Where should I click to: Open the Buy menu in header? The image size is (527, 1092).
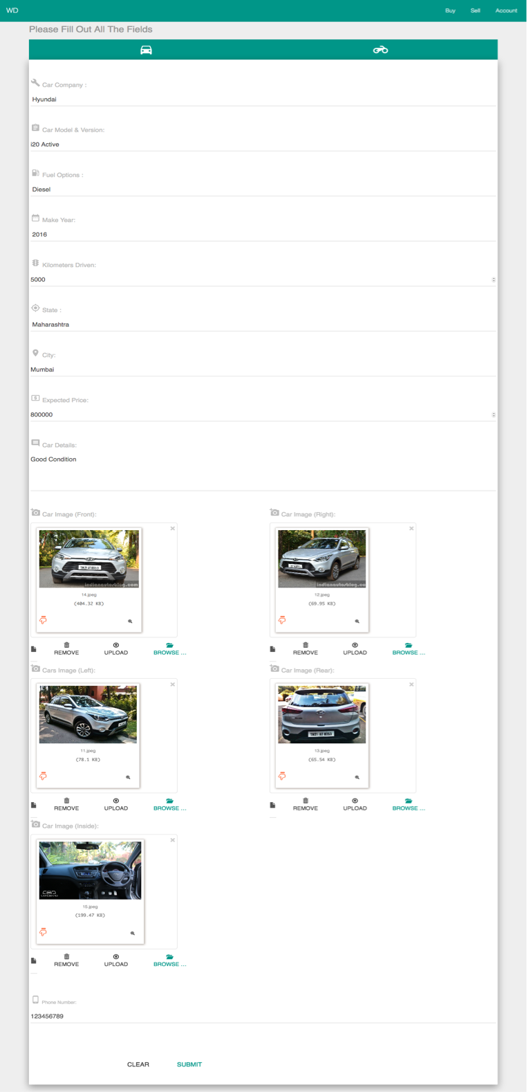(x=450, y=10)
